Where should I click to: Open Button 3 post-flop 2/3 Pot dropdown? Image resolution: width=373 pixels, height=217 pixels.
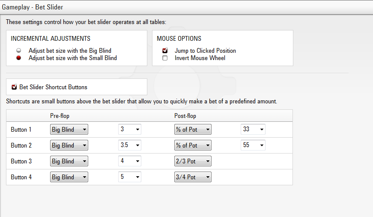point(193,161)
